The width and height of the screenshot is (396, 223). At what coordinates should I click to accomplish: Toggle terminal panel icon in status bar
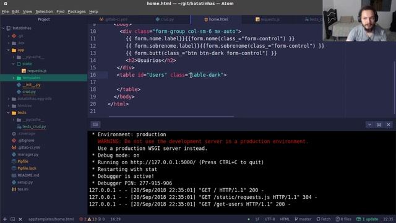click(x=12, y=219)
